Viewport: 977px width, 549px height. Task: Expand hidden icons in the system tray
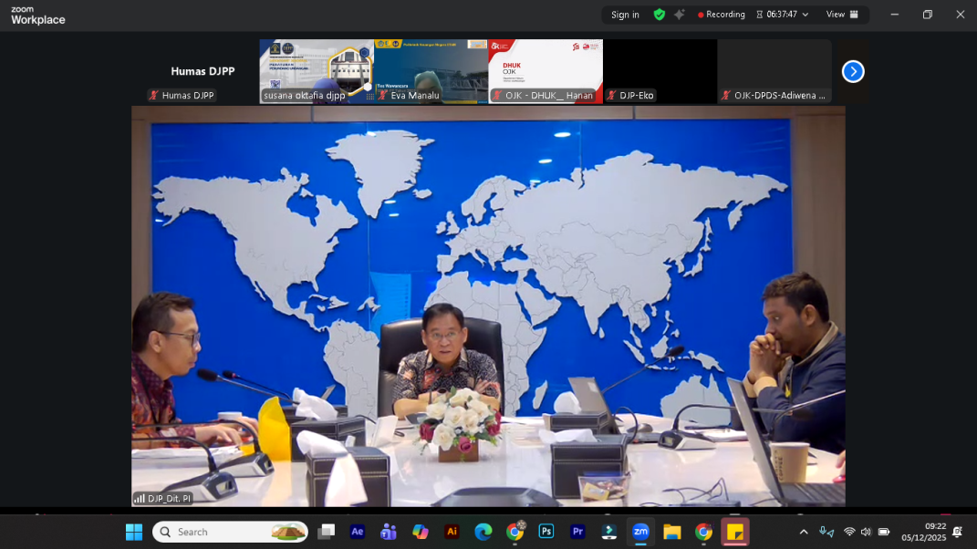[804, 531]
